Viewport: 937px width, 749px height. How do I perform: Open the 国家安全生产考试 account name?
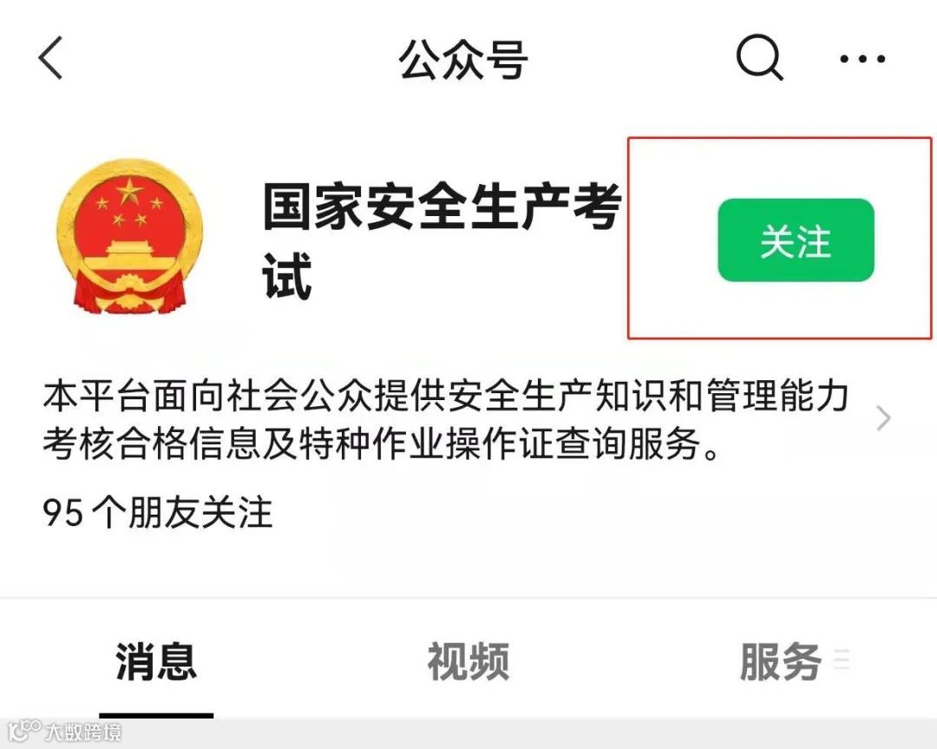pos(442,240)
